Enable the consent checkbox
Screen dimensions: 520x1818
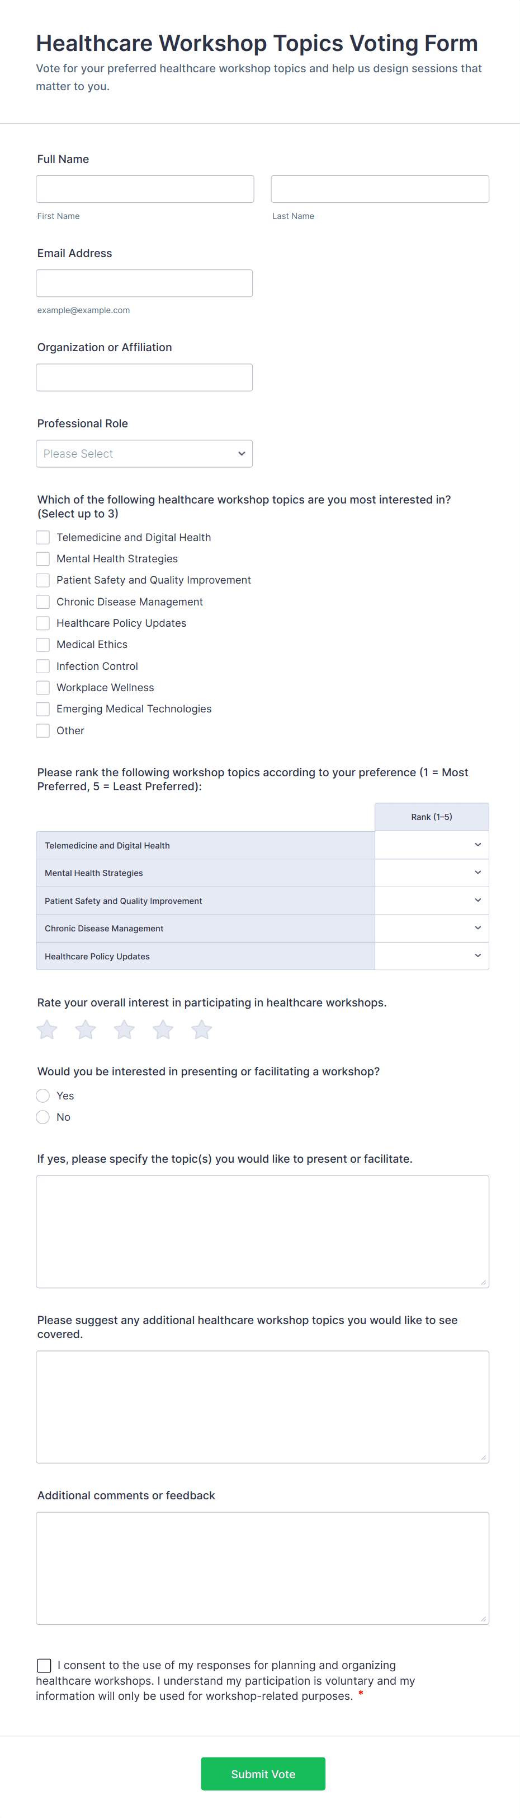[44, 1666]
